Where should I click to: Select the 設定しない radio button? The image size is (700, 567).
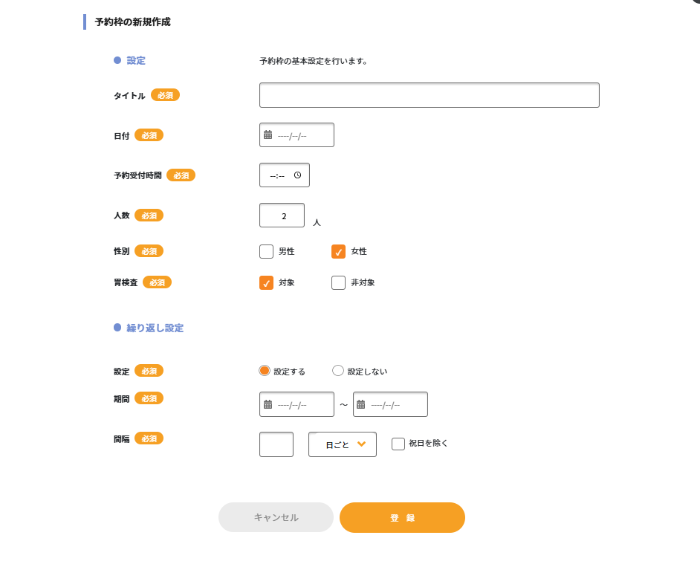pos(338,371)
